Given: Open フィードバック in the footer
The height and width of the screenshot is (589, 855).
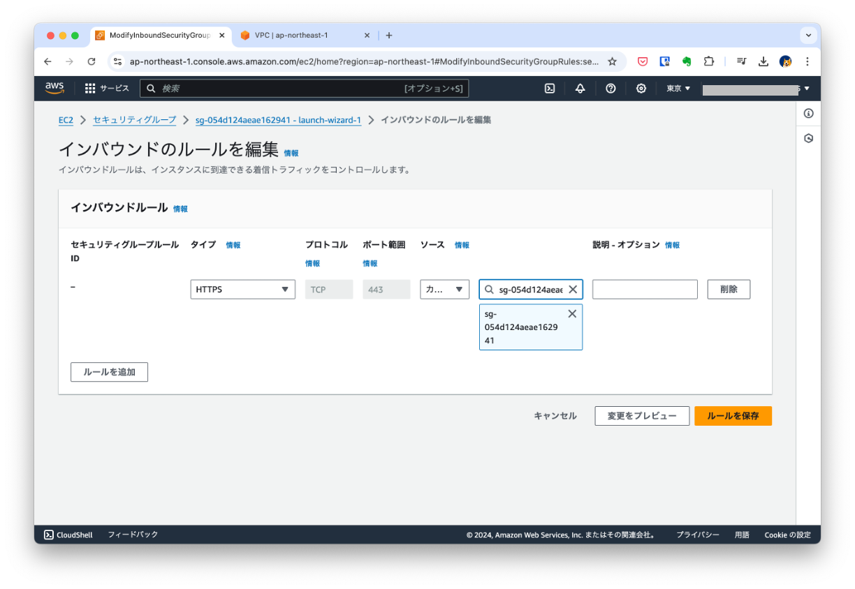Looking at the screenshot, I should [x=133, y=535].
